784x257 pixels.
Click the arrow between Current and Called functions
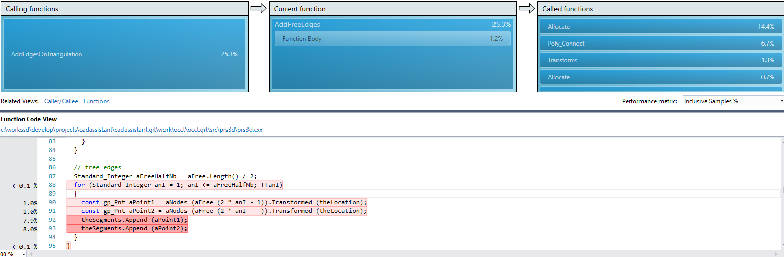(526, 8)
